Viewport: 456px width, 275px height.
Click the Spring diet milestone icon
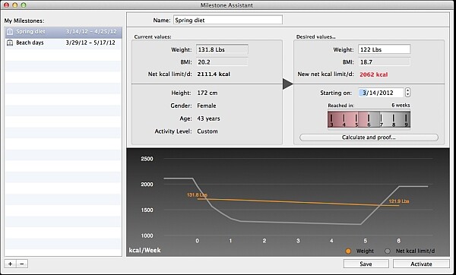(x=10, y=31)
